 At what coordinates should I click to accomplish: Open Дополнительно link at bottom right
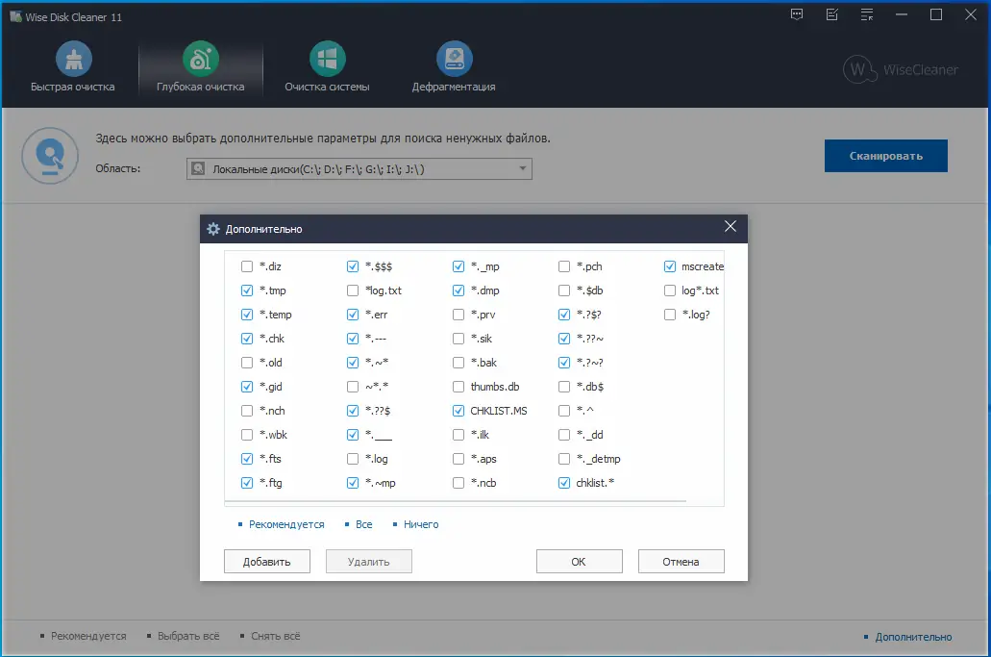[913, 637]
